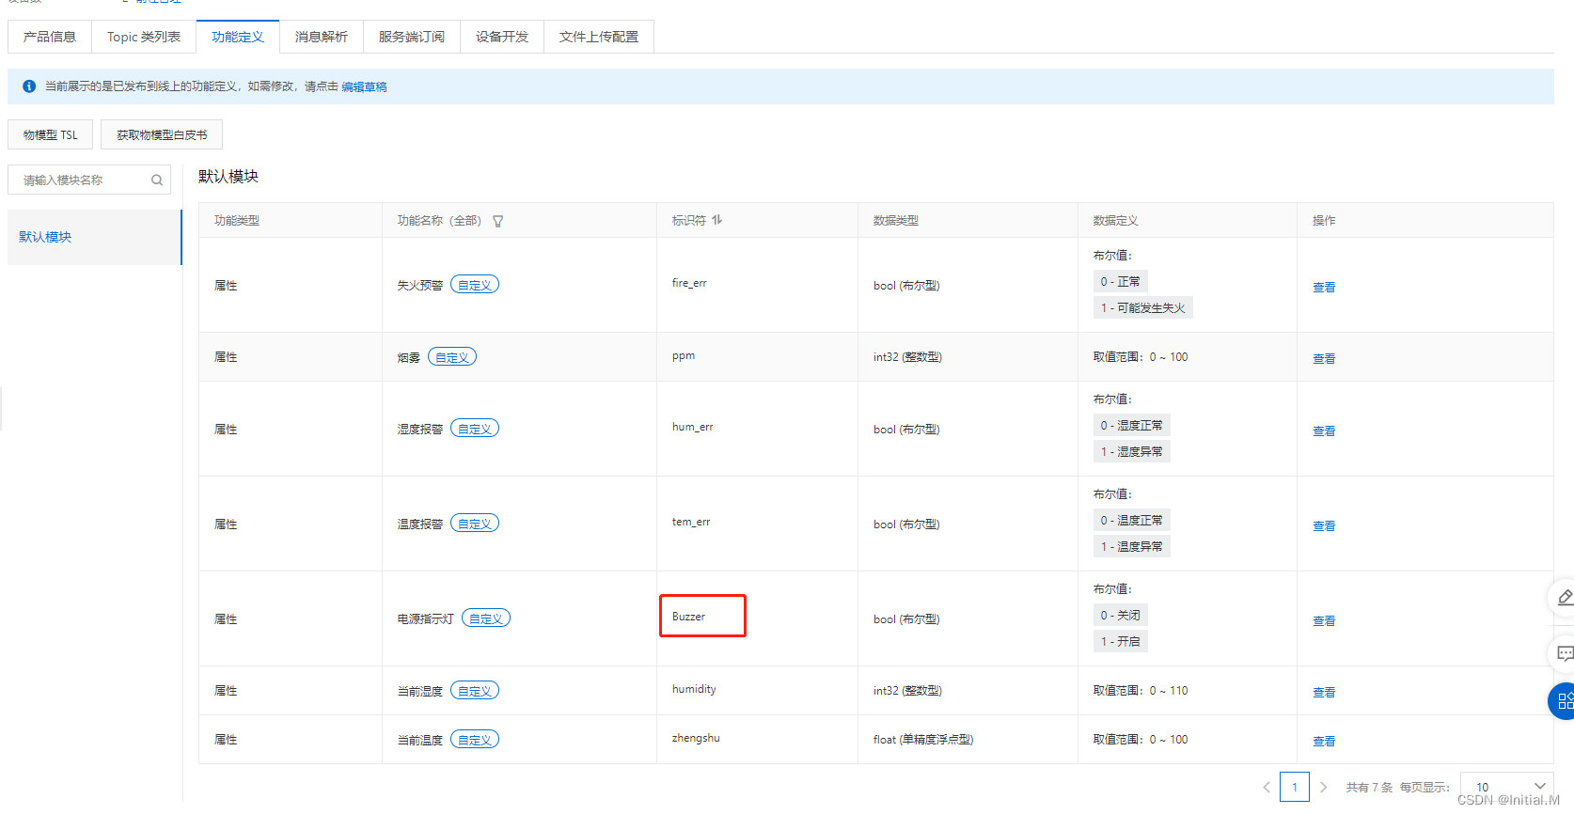
Task: Click the 失火预警 function name
Action: click(420, 286)
